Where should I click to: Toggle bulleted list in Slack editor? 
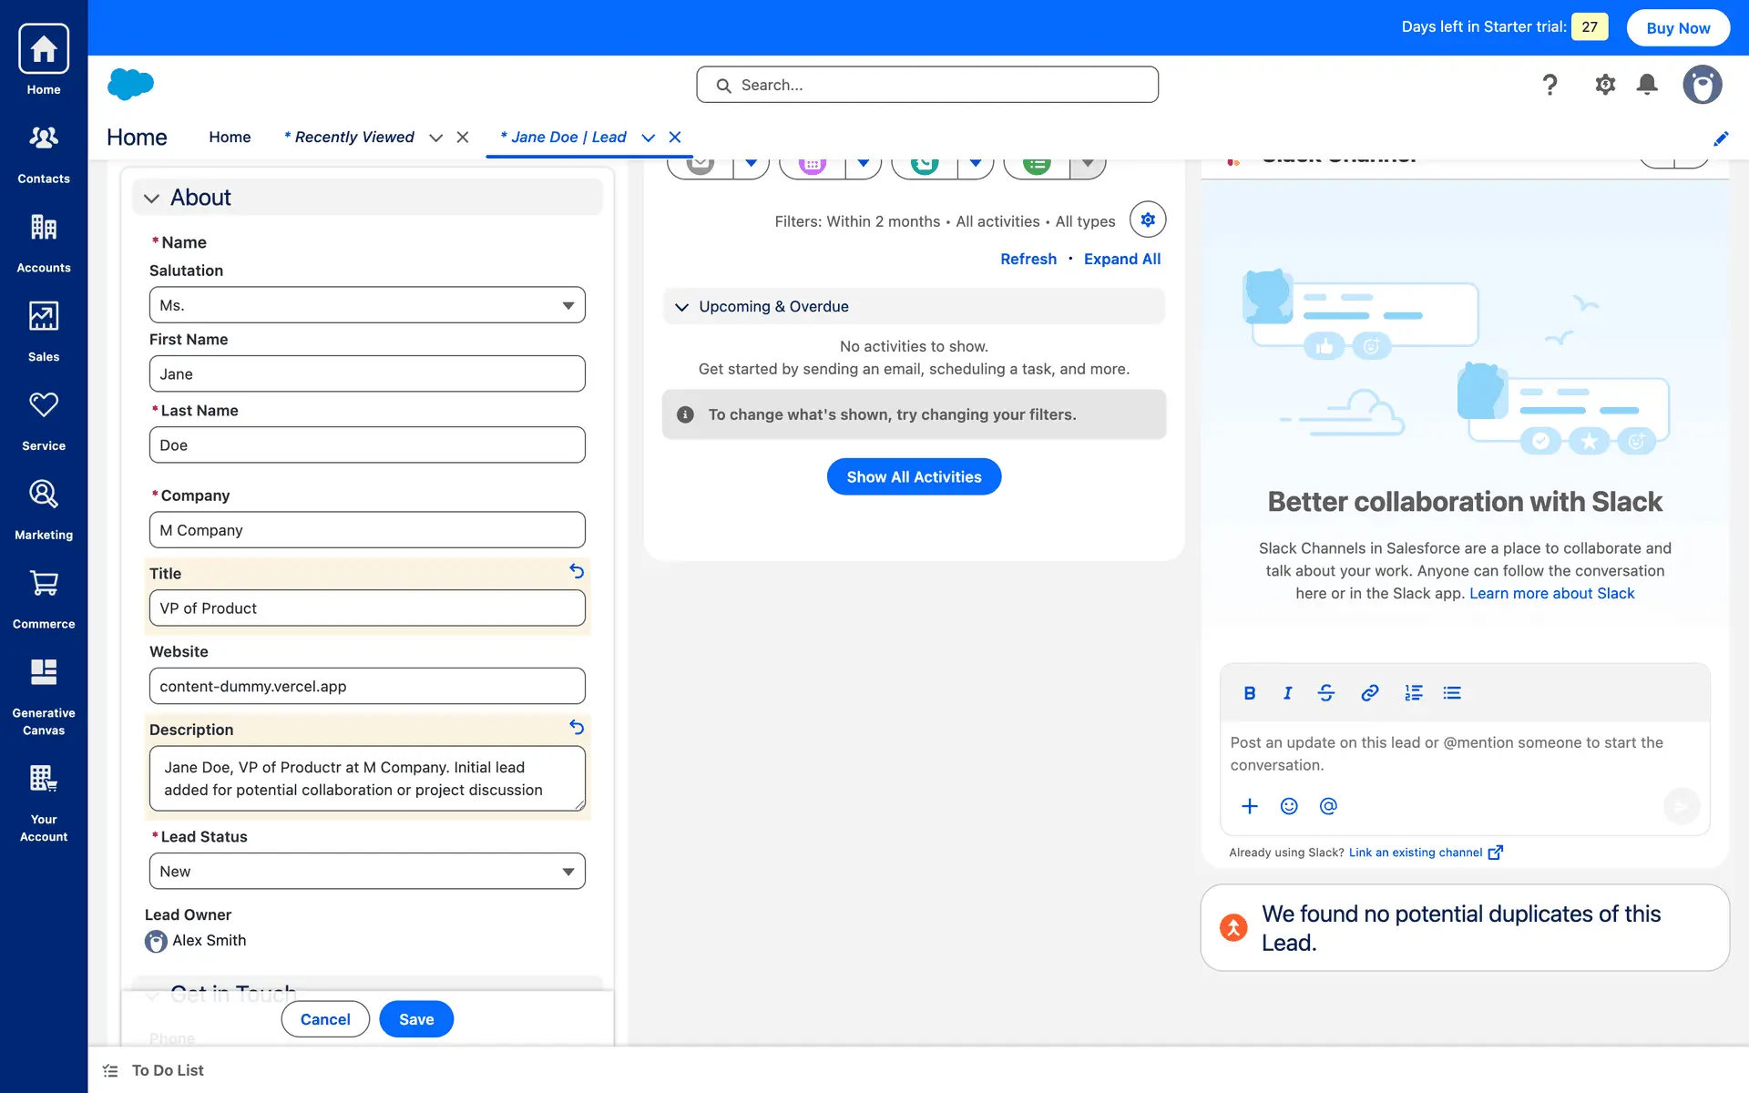(1452, 693)
